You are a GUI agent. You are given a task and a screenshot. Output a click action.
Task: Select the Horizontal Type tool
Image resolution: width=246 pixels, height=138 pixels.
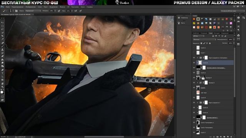tap(2, 73)
